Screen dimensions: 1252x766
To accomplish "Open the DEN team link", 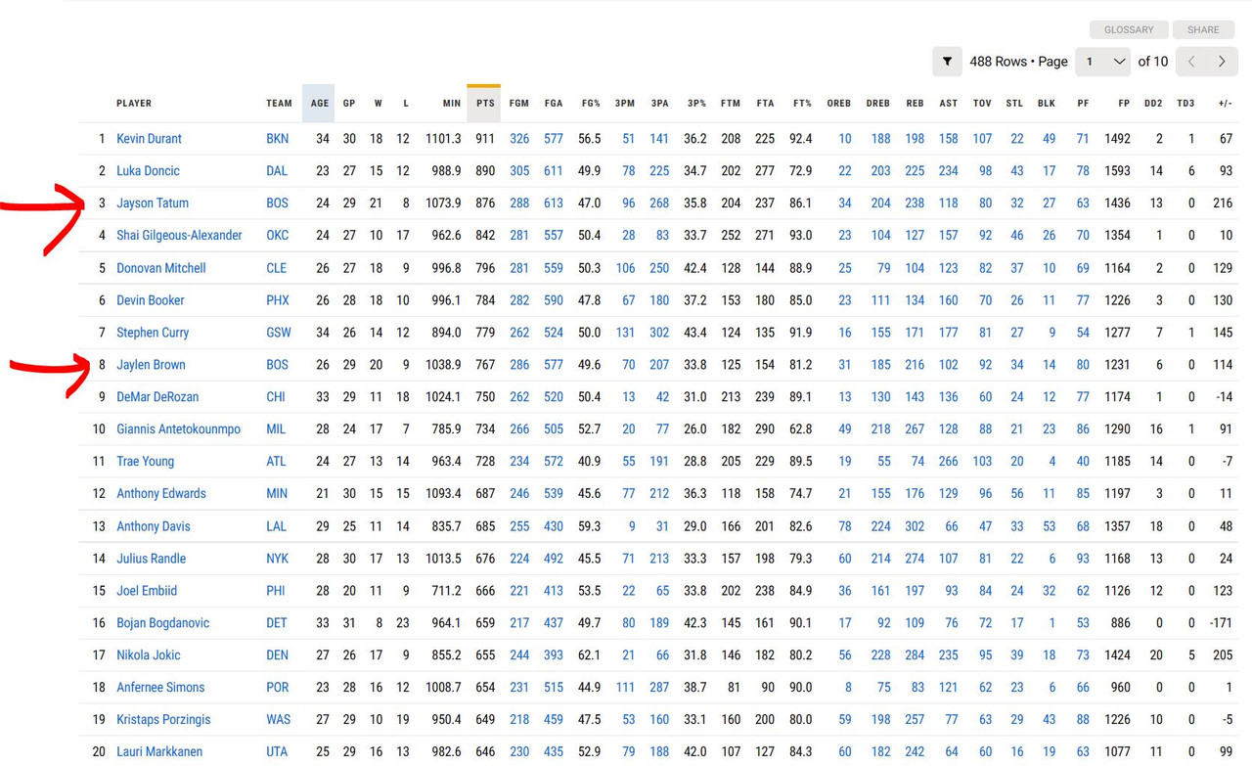I will (x=277, y=655).
